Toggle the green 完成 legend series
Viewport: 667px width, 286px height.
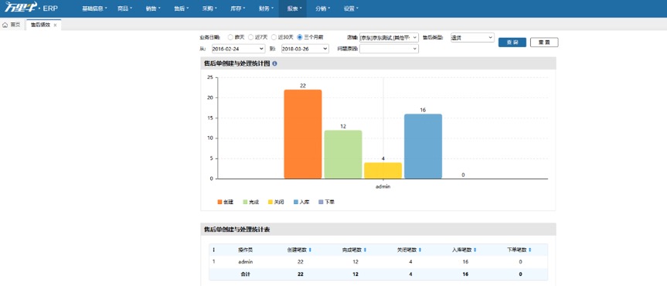tap(251, 203)
